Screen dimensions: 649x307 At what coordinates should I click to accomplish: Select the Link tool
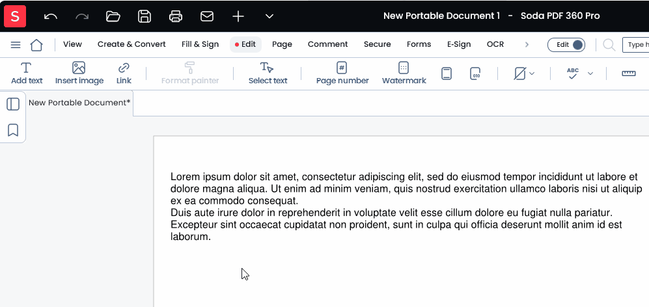124,73
